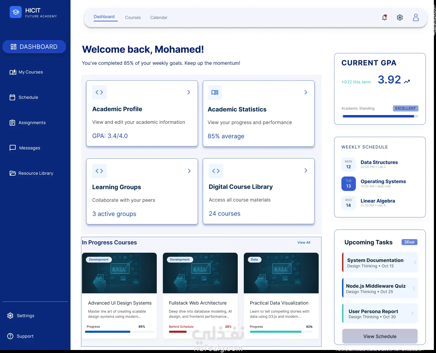Image resolution: width=436 pixels, height=353 pixels.
Task: Expand the Academic Statistics card chevron
Action: (x=306, y=92)
